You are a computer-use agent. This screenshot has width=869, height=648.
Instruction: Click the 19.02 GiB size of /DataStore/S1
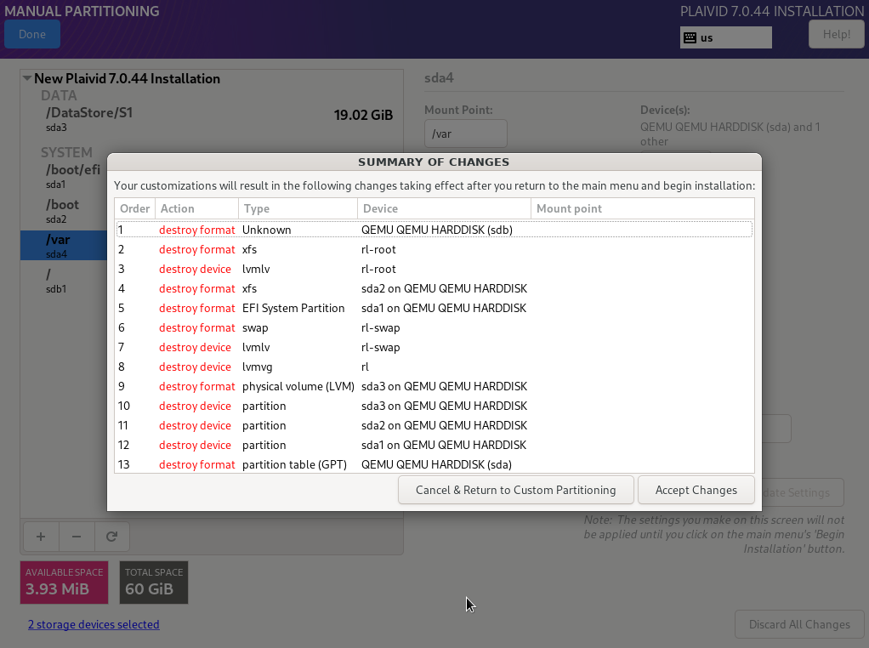coord(363,115)
